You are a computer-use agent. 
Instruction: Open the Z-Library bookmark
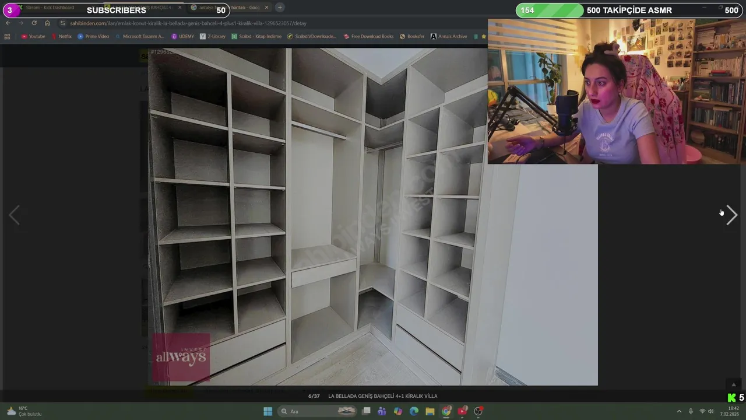coord(213,36)
